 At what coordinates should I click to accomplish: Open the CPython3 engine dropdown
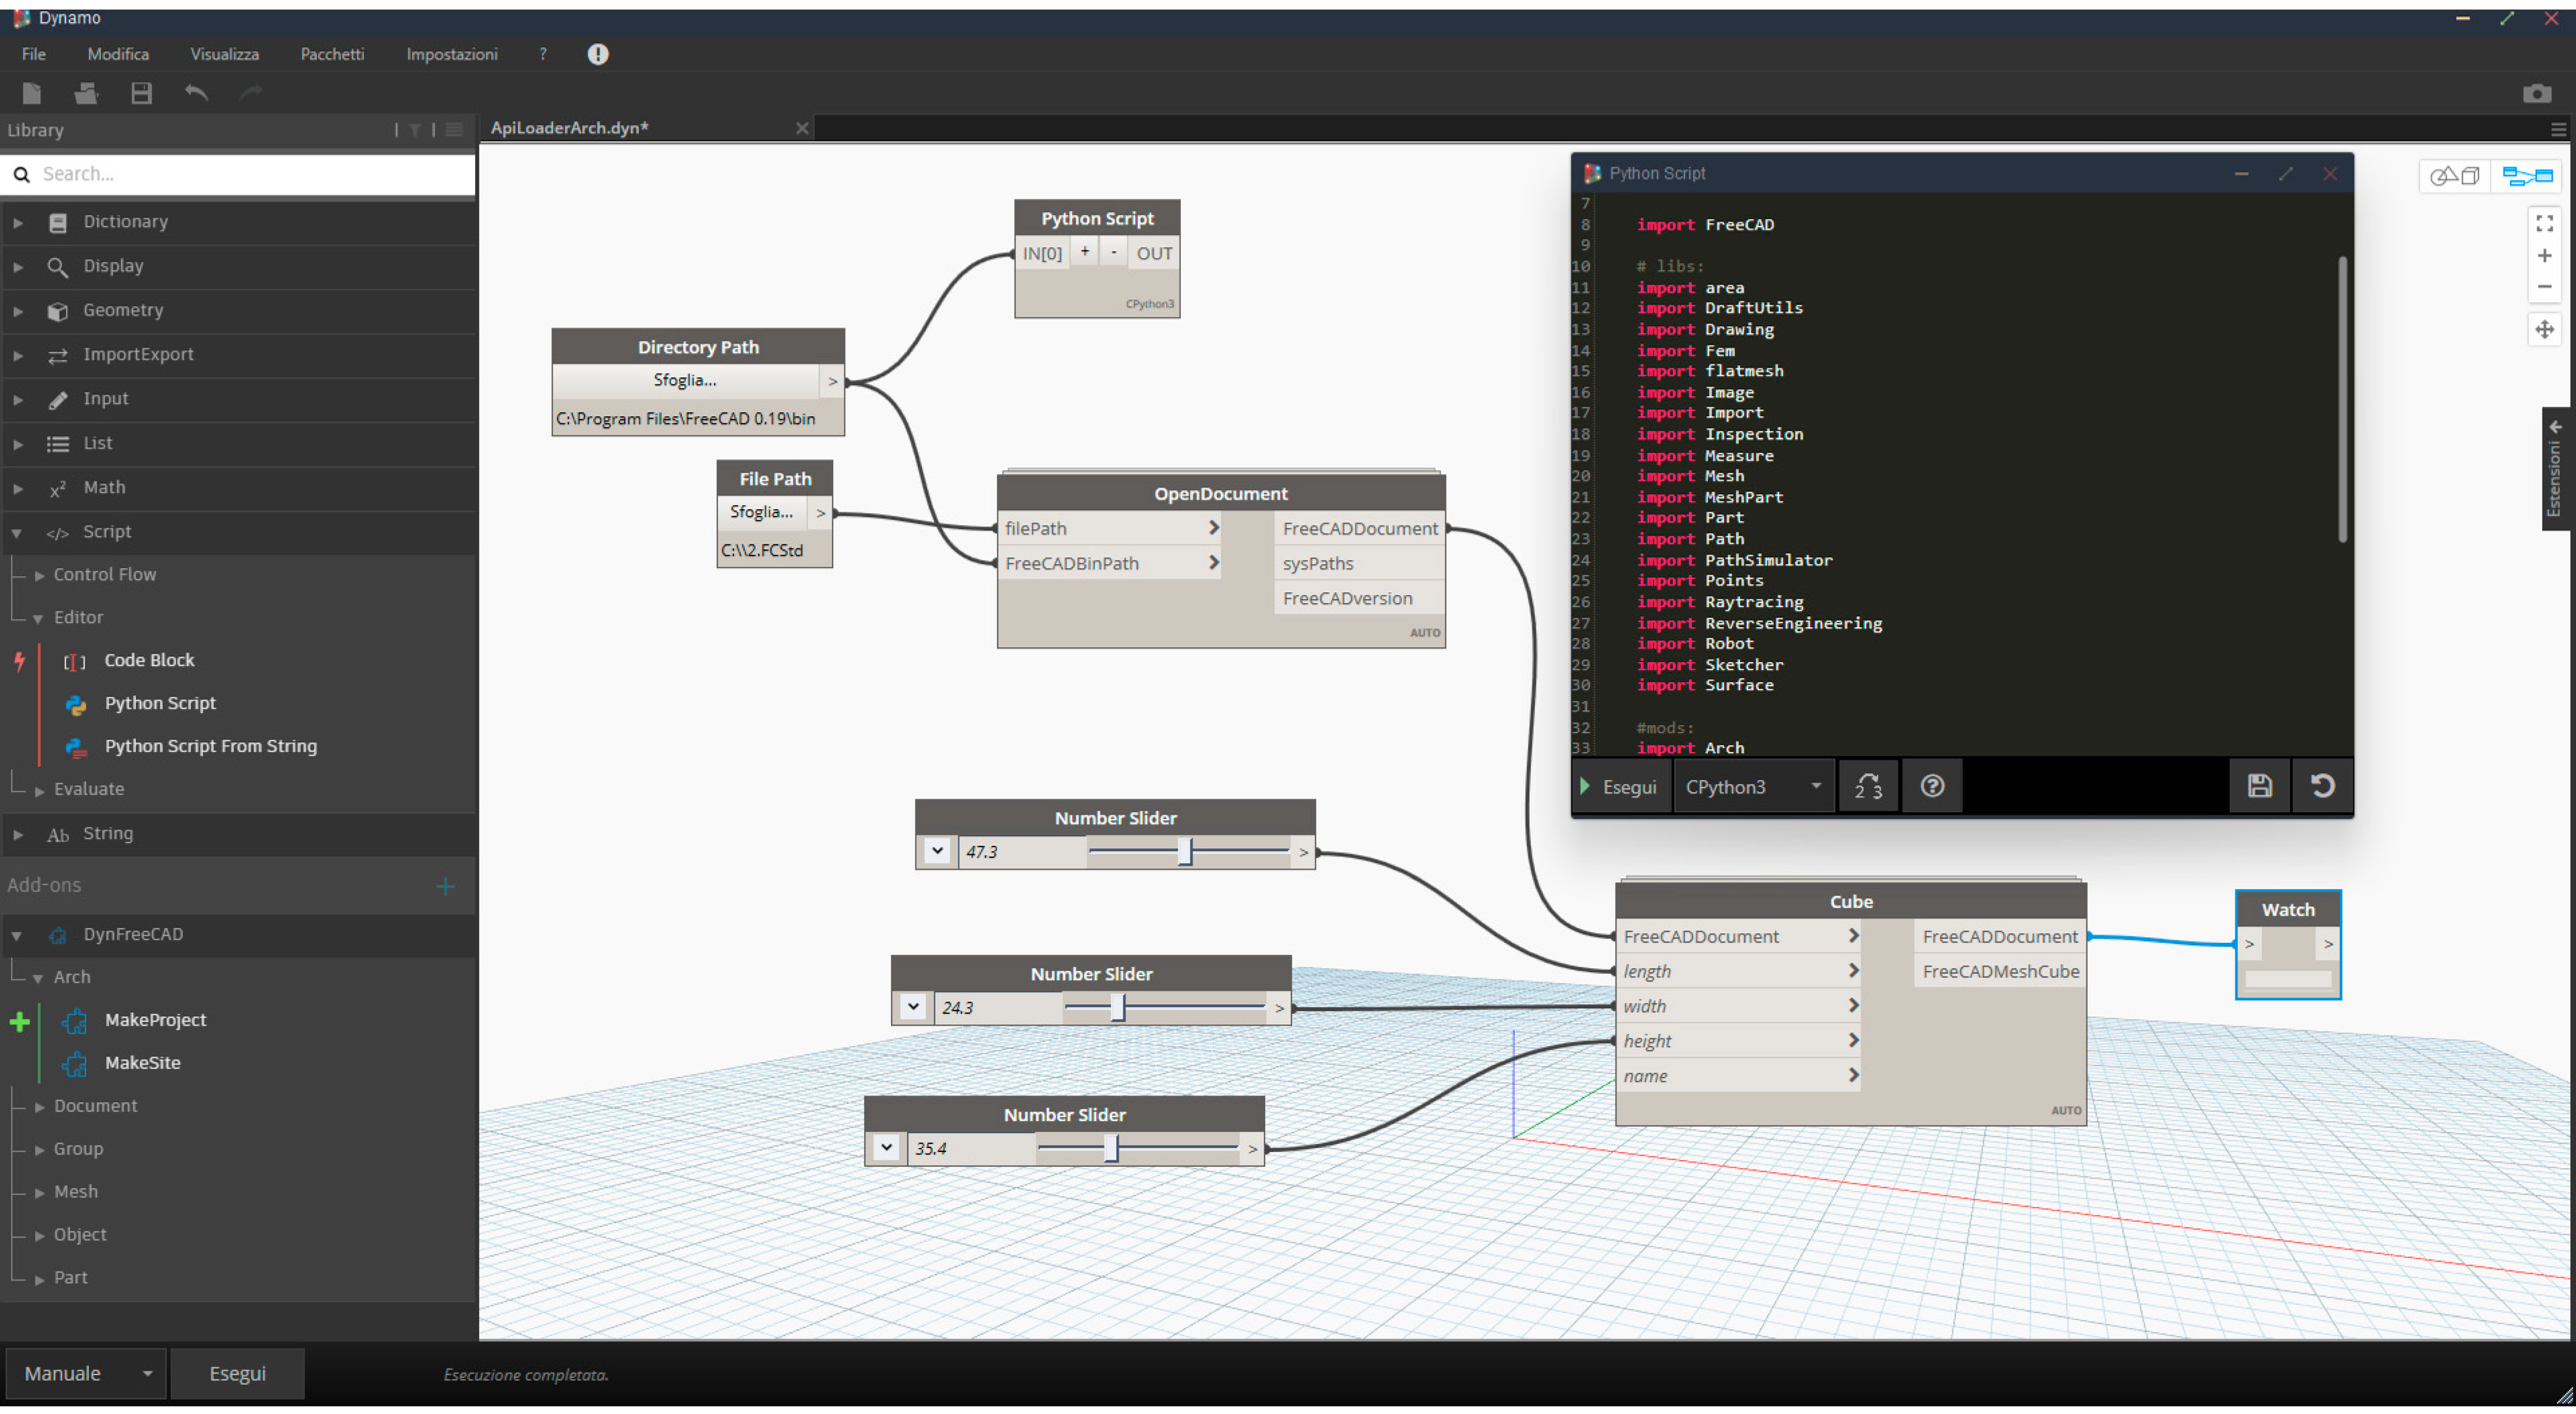[1754, 787]
